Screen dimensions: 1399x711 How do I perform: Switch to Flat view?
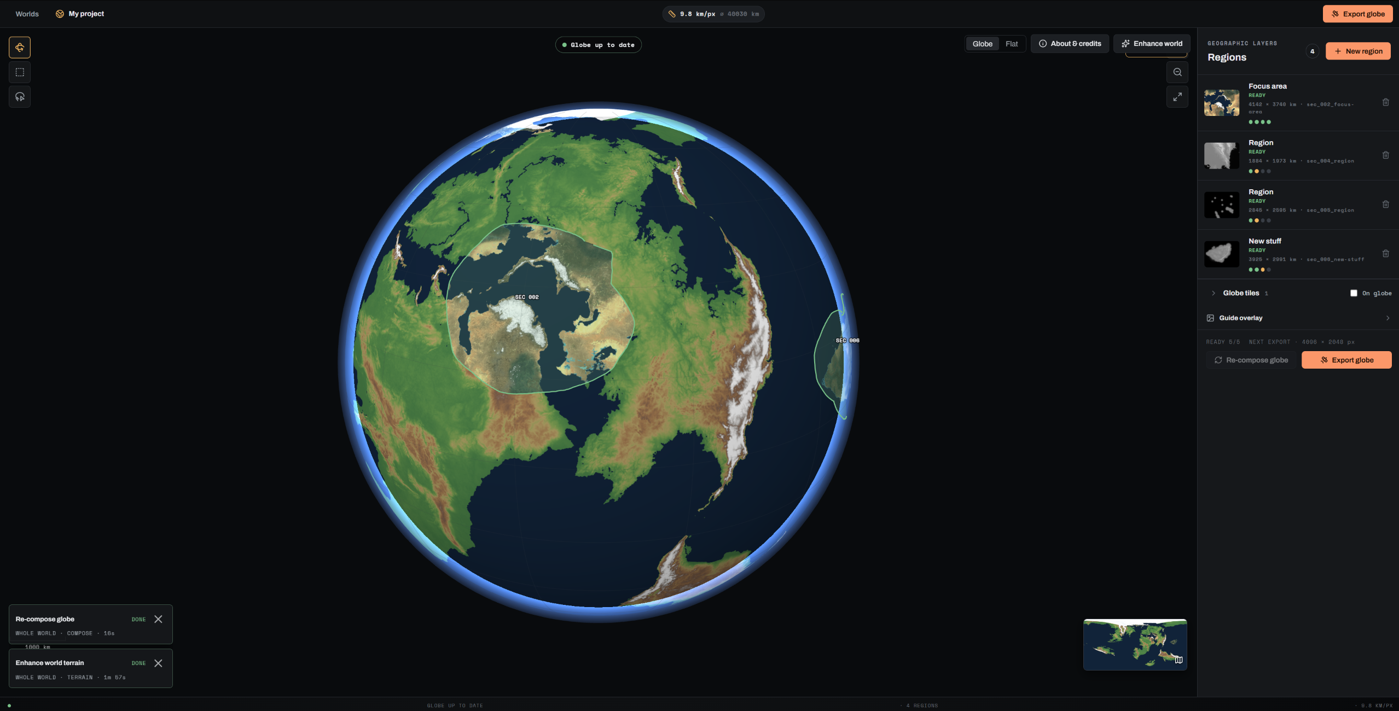point(1012,44)
